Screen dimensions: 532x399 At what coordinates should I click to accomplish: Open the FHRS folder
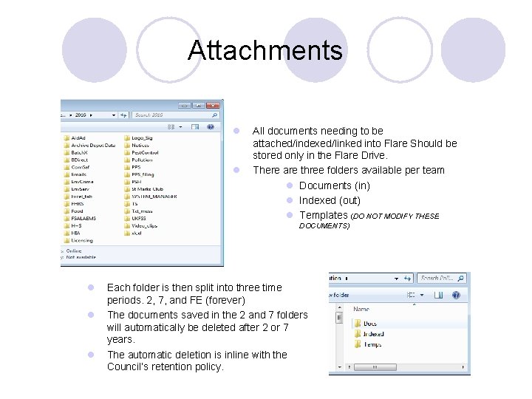click(x=74, y=204)
